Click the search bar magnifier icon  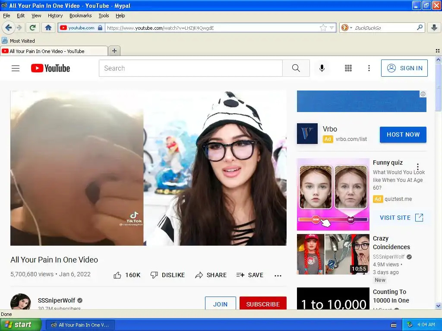click(x=420, y=28)
